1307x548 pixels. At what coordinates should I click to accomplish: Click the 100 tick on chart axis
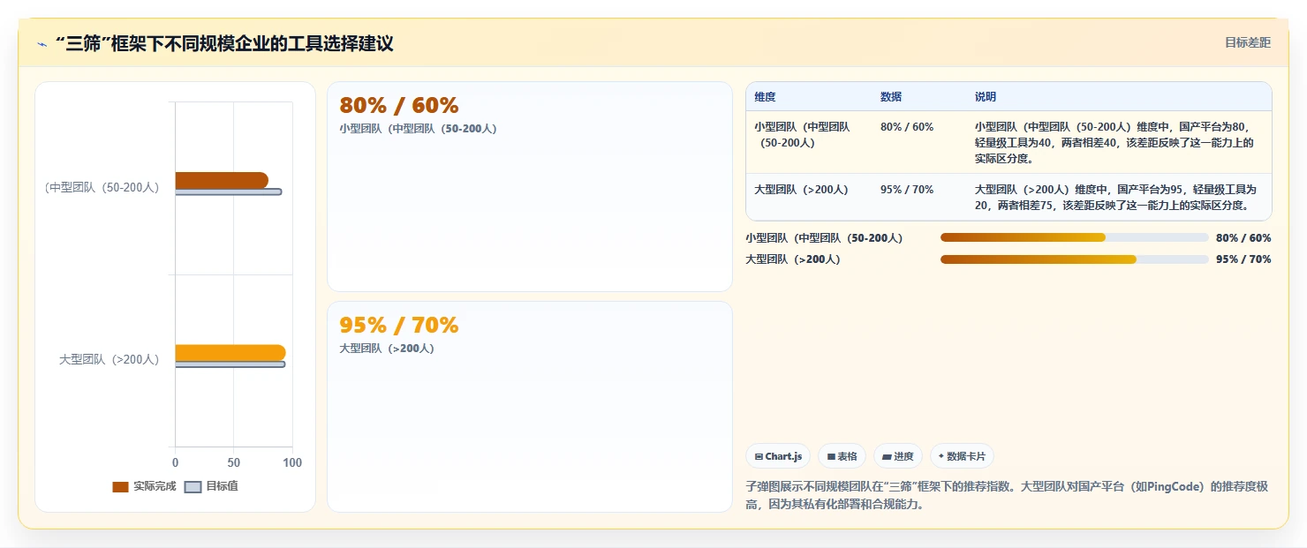[x=292, y=463]
